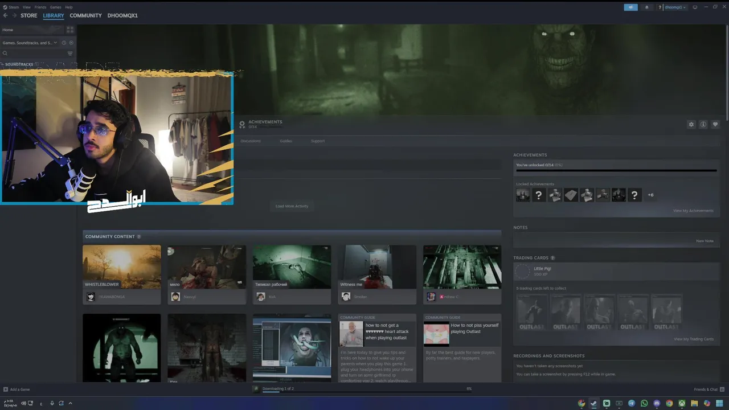Click the achievements progress bar
The height and width of the screenshot is (410, 729).
click(616, 170)
